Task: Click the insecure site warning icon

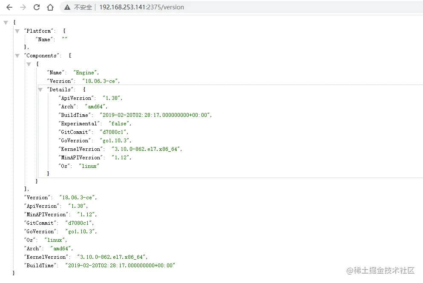Action: 67,7
